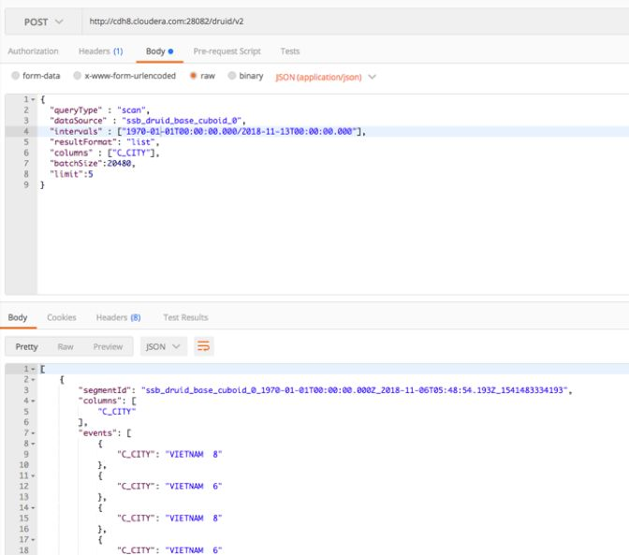This screenshot has height=555, width=629.
Task: Switch response view to Raw
Action: [66, 347]
